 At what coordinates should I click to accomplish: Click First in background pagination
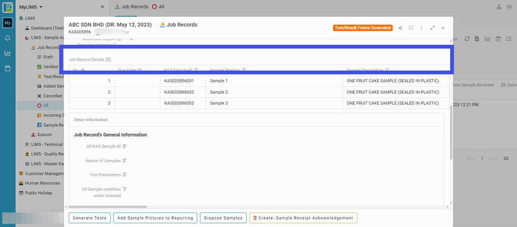click(x=471, y=159)
